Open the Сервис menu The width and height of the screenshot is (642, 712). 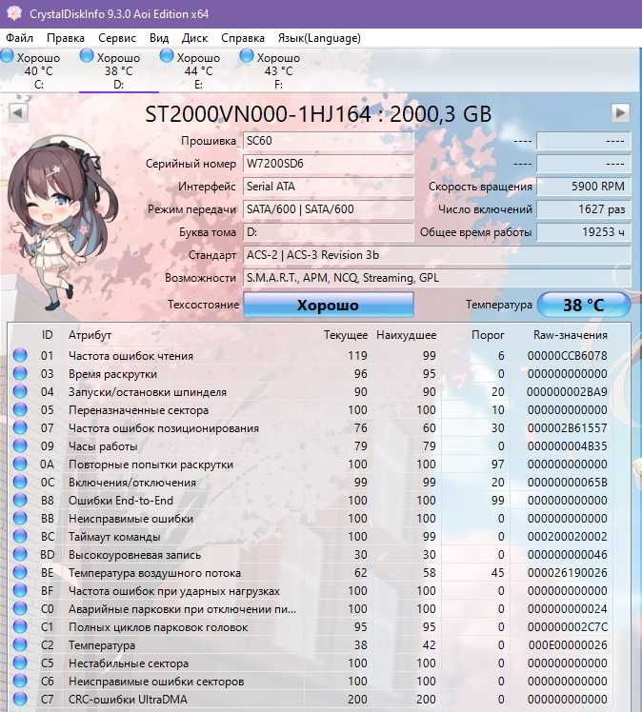[117, 38]
